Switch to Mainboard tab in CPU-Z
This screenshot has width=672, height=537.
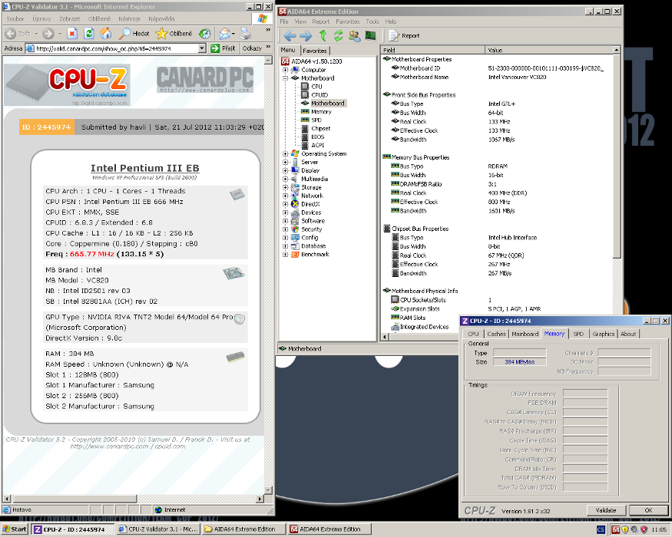pos(525,334)
